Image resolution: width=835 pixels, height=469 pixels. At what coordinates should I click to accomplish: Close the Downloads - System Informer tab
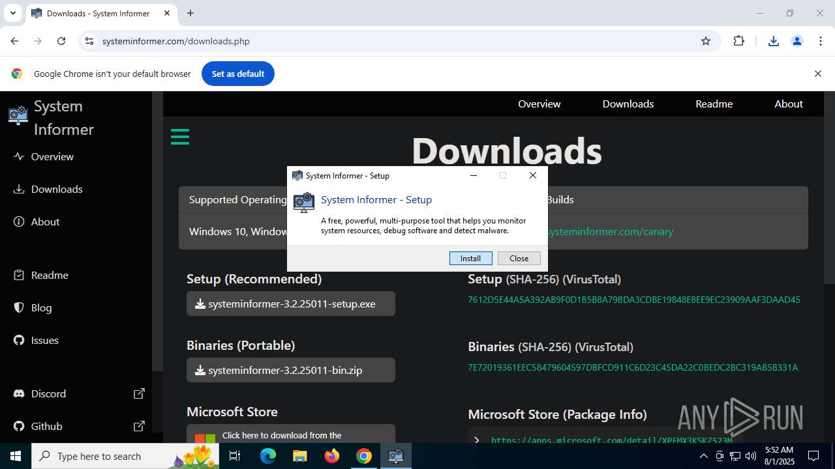[167, 13]
